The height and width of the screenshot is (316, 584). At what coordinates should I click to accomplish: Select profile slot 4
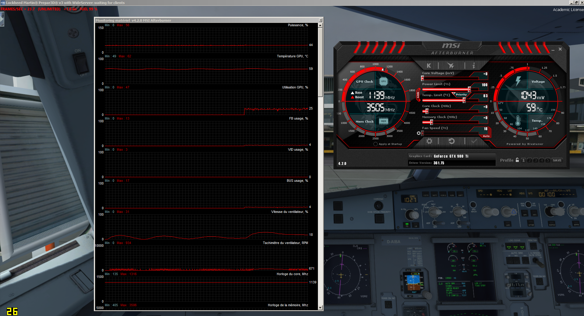click(x=542, y=160)
